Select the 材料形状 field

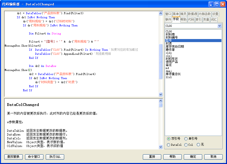[x=193, y=59]
